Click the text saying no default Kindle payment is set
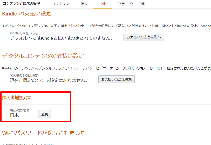The height and width of the screenshot is (145, 211). click(61, 38)
